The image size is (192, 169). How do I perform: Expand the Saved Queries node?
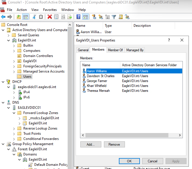coord(8,35)
